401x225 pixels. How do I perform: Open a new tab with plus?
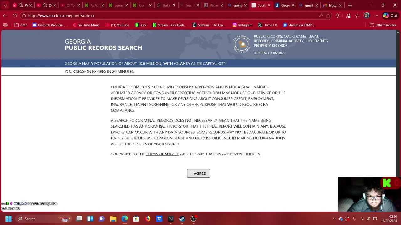[350, 5]
